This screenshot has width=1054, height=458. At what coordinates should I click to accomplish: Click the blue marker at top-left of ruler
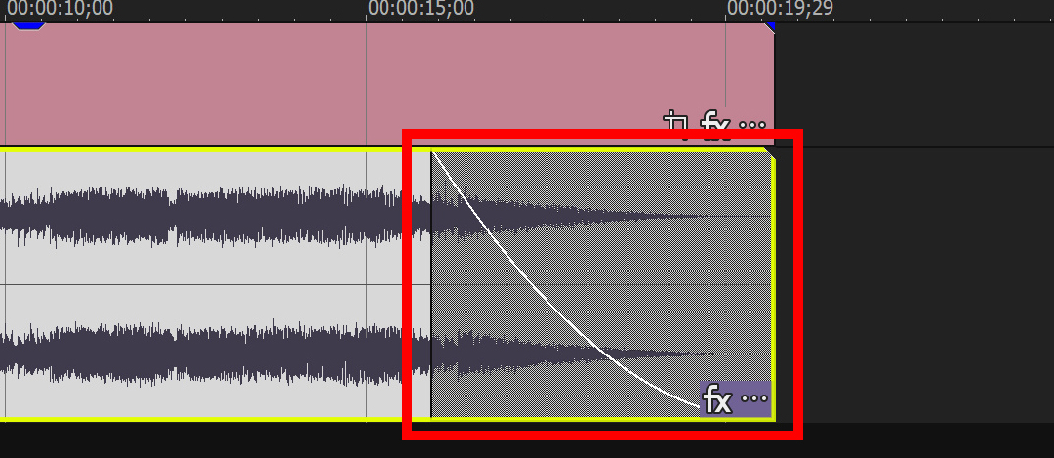pyautogui.click(x=29, y=26)
